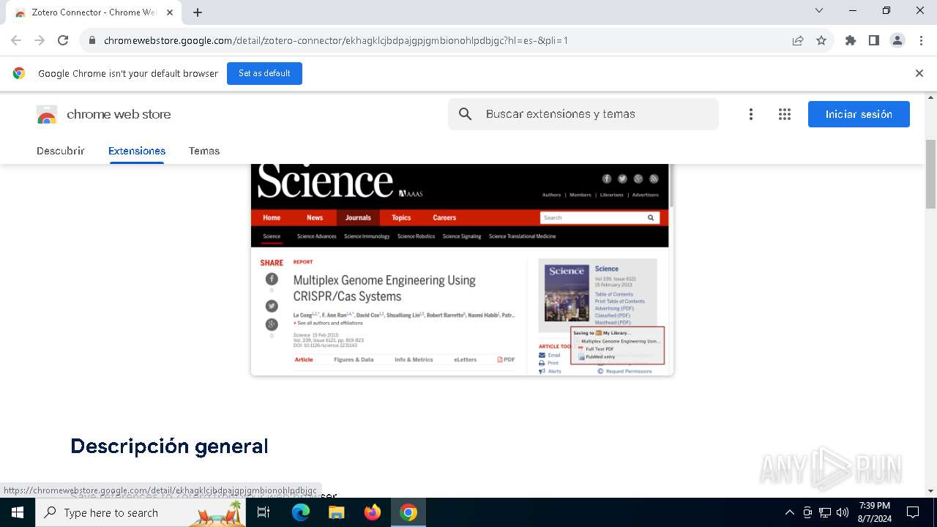
Task: Reload the current page
Action: (x=63, y=40)
